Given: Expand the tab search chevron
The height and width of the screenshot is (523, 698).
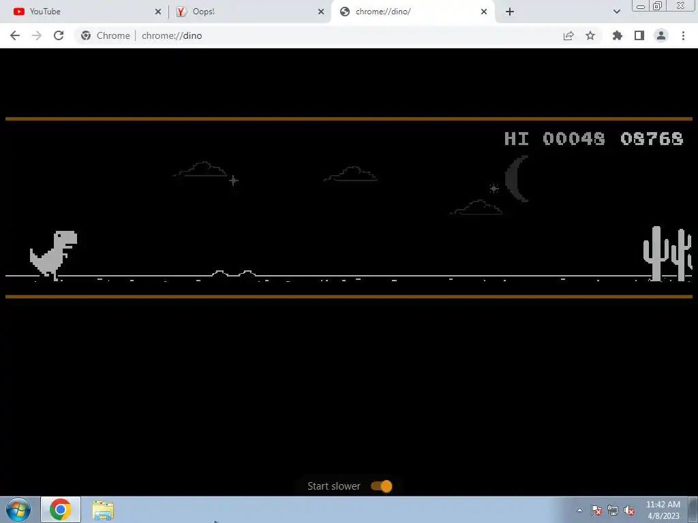Looking at the screenshot, I should click(616, 12).
